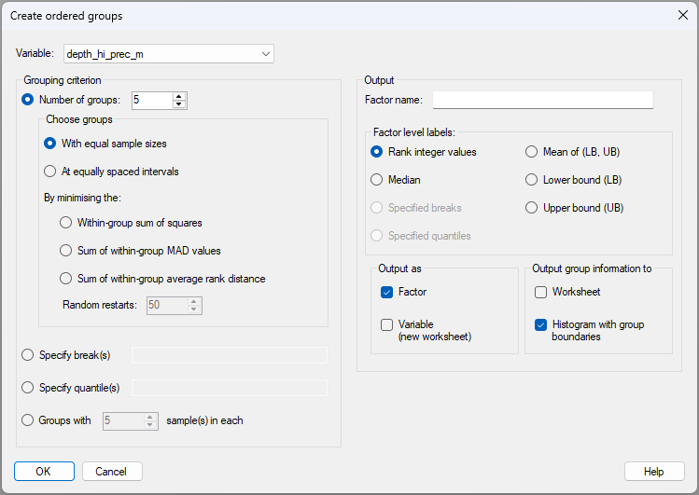This screenshot has height=495, width=699.
Task: Uncheck the Factor output checkbox
Action: click(387, 292)
